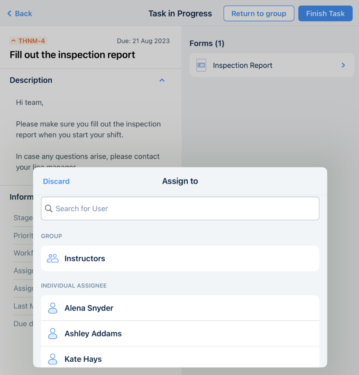The height and width of the screenshot is (375, 359).
Task: Open Inspection Report via right chevron
Action: [343, 65]
